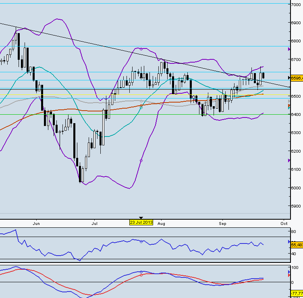Click the cursor circle on the blue MACD line
The height and width of the screenshot is (298, 303).
tap(141, 272)
